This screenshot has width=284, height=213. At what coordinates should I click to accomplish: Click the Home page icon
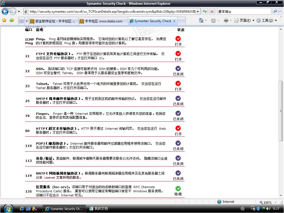click(201, 20)
